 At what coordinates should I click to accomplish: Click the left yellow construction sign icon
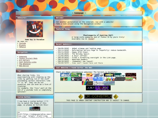pos(81,97)
